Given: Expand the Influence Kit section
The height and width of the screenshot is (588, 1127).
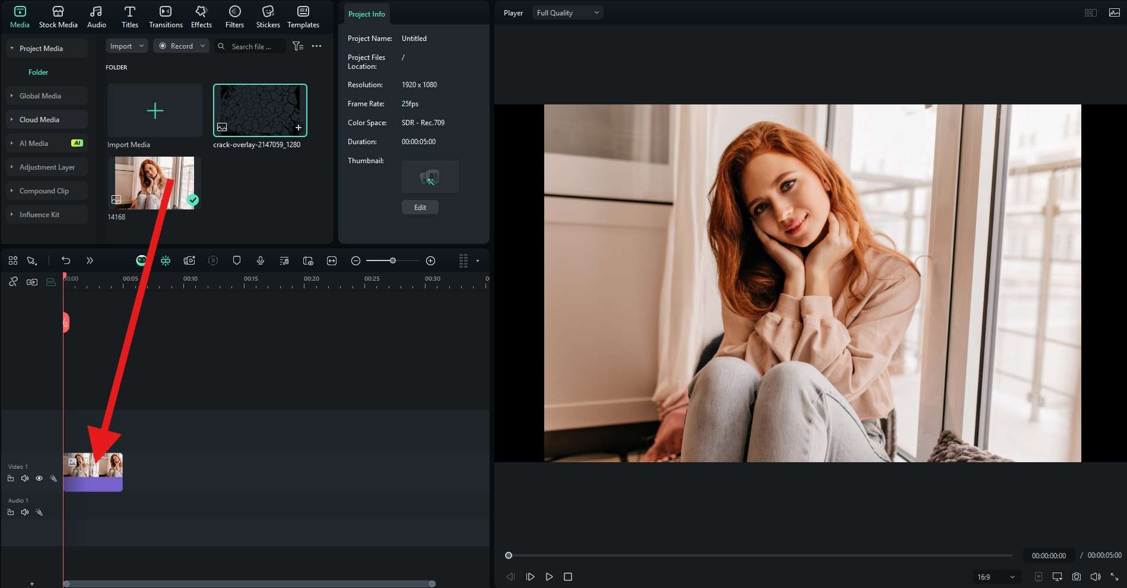Looking at the screenshot, I should pos(47,214).
